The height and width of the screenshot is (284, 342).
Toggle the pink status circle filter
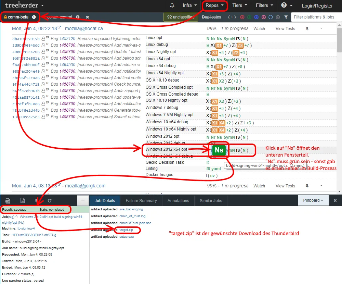[263, 17]
